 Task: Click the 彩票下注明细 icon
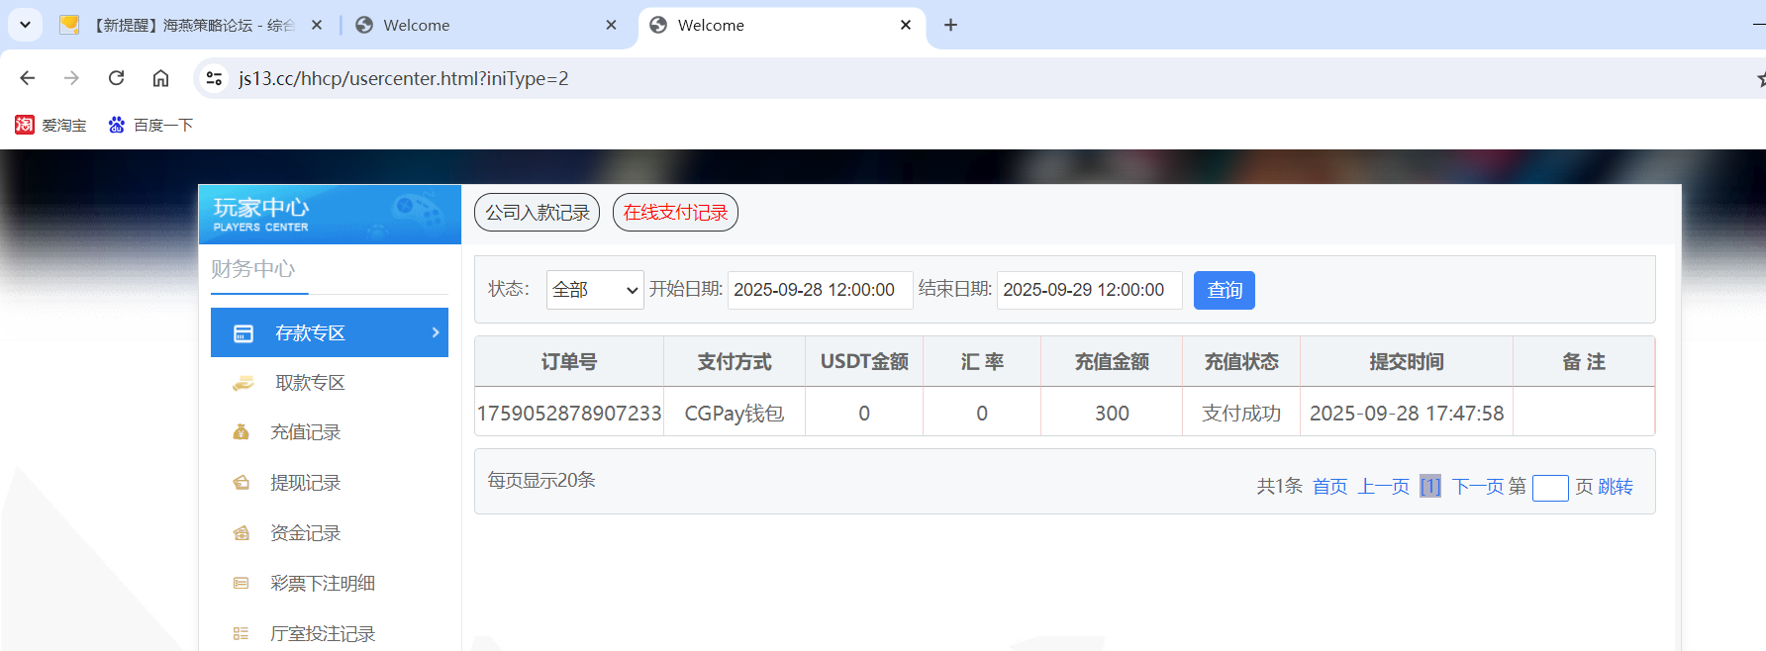241,584
